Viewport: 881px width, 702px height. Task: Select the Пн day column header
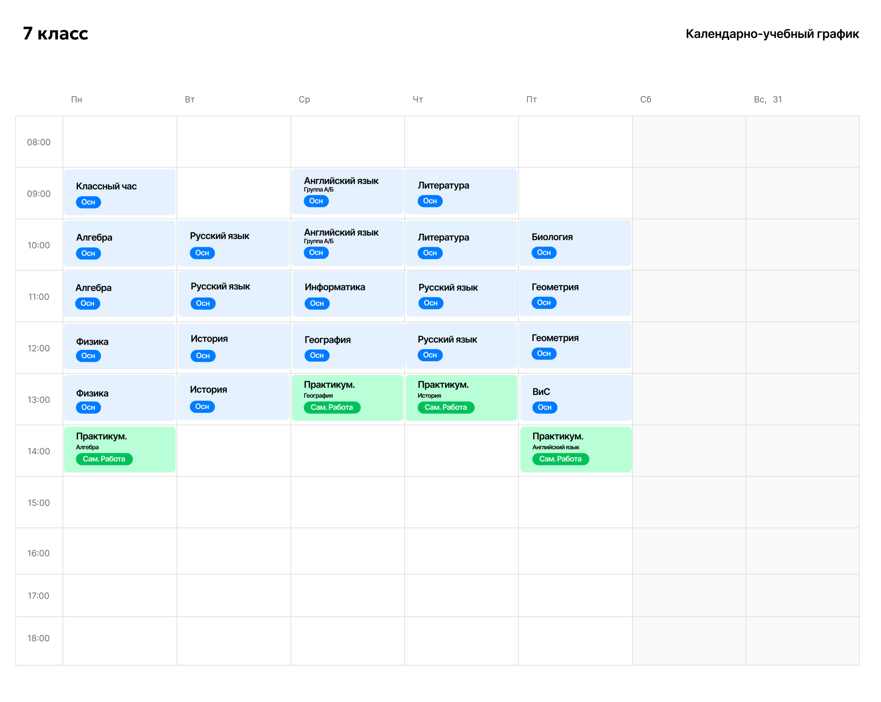pyautogui.click(x=76, y=100)
